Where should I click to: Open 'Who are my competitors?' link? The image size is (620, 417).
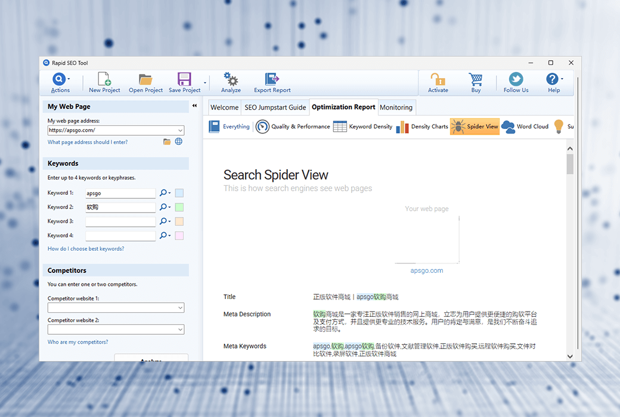78,342
